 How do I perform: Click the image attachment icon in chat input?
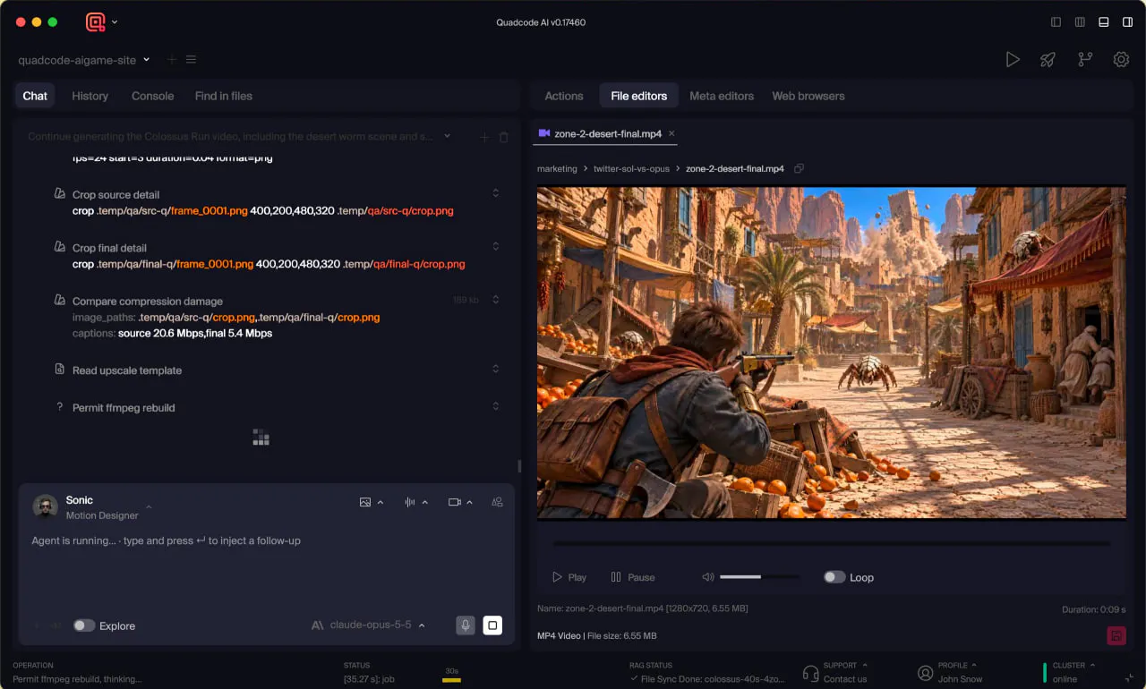point(365,502)
